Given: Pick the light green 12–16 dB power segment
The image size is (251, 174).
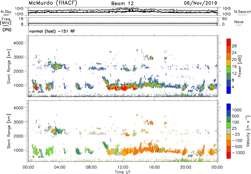Looking at the screenshot, I should pyautogui.click(x=229, y=70).
